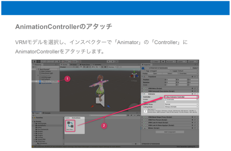Viewport: 231px width, 151px height.
Task: Toggle GameObject active checkbox in Inspector
Action: click(x=147, y=68)
